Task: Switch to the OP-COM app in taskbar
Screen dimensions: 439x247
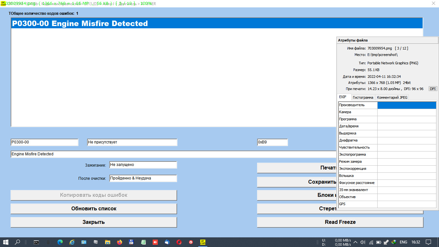Action: pos(203,242)
